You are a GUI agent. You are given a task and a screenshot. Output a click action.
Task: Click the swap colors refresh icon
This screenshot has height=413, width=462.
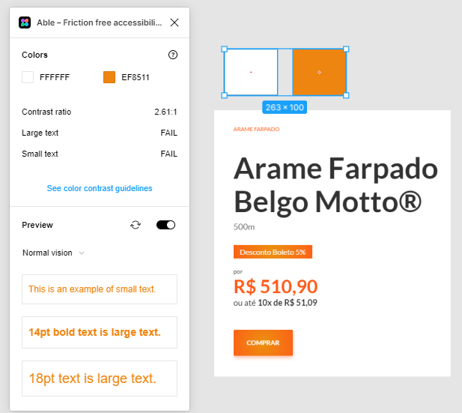point(136,225)
